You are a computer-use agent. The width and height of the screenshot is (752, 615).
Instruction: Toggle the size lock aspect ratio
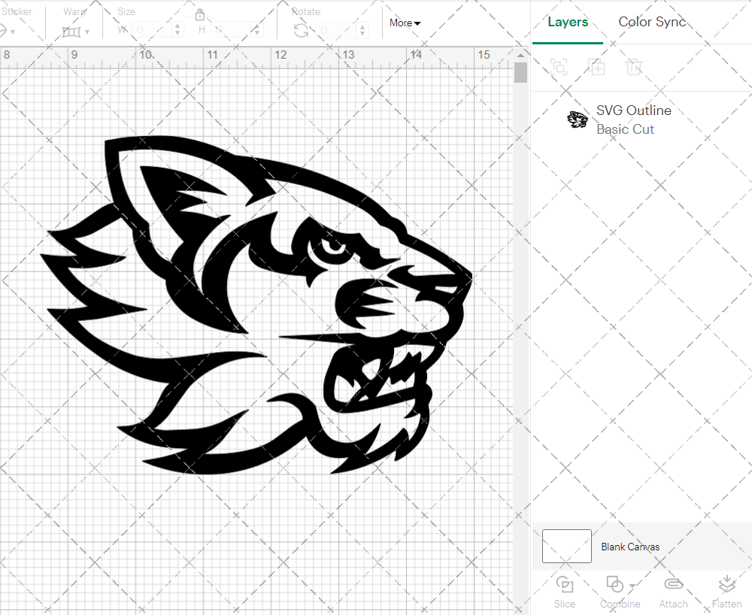[200, 14]
